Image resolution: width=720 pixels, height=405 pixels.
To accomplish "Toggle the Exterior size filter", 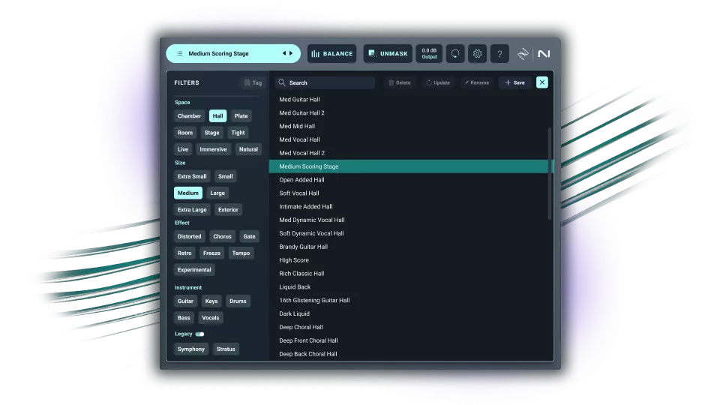I will (228, 210).
